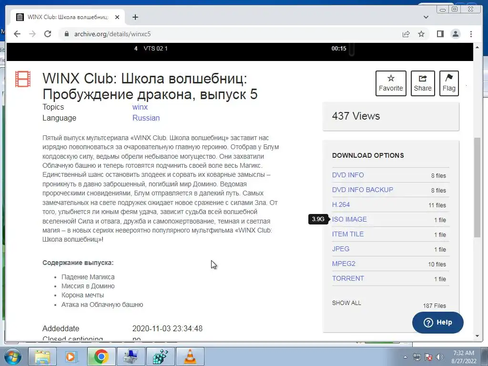Click the Addeddate value 2020-11-03 23:34:48

[x=167, y=329]
